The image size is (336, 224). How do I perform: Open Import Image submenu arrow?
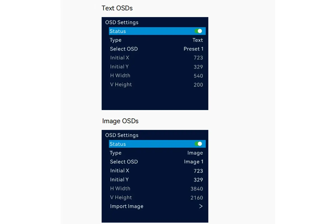point(200,206)
